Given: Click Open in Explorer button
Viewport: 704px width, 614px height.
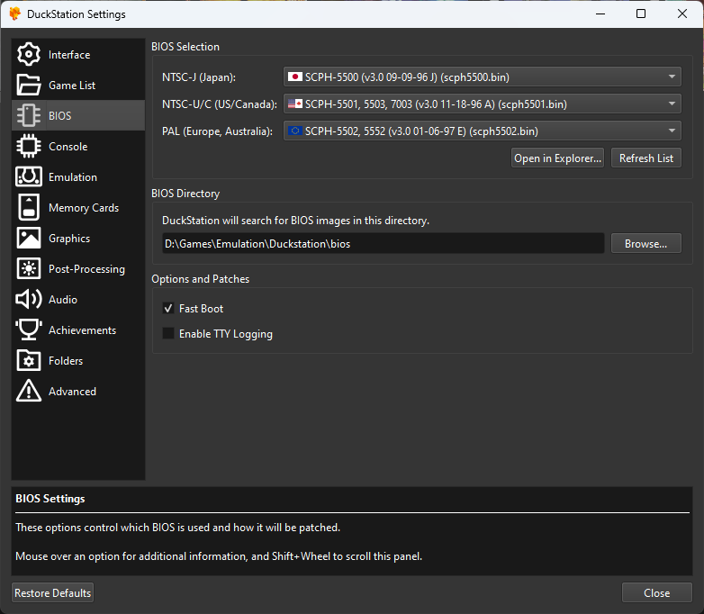Looking at the screenshot, I should coord(557,158).
